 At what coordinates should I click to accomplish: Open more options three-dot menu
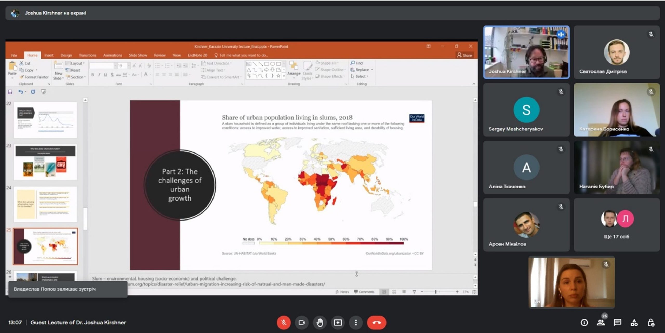[356, 323]
